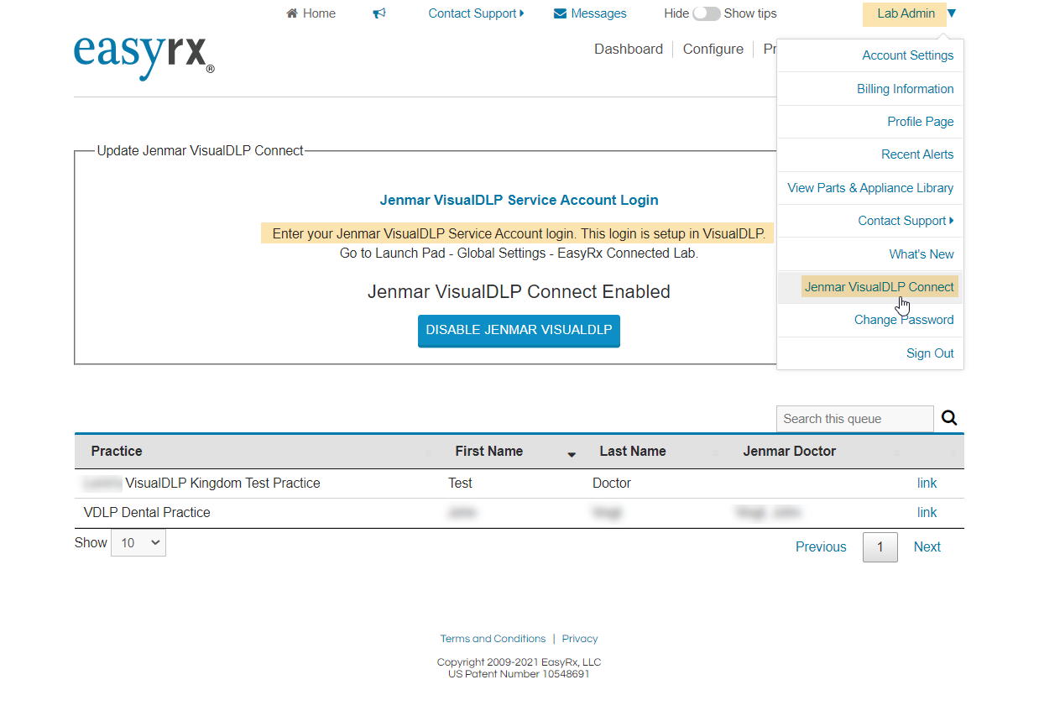The height and width of the screenshot is (711, 1039).
Task: Choose Jenmar VisualDLP Connect menu item
Action: tap(880, 287)
